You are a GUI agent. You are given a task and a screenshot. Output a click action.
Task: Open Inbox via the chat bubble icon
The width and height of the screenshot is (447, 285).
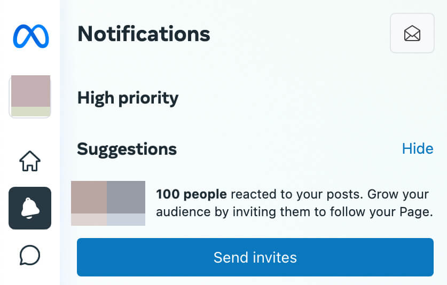coord(30,255)
